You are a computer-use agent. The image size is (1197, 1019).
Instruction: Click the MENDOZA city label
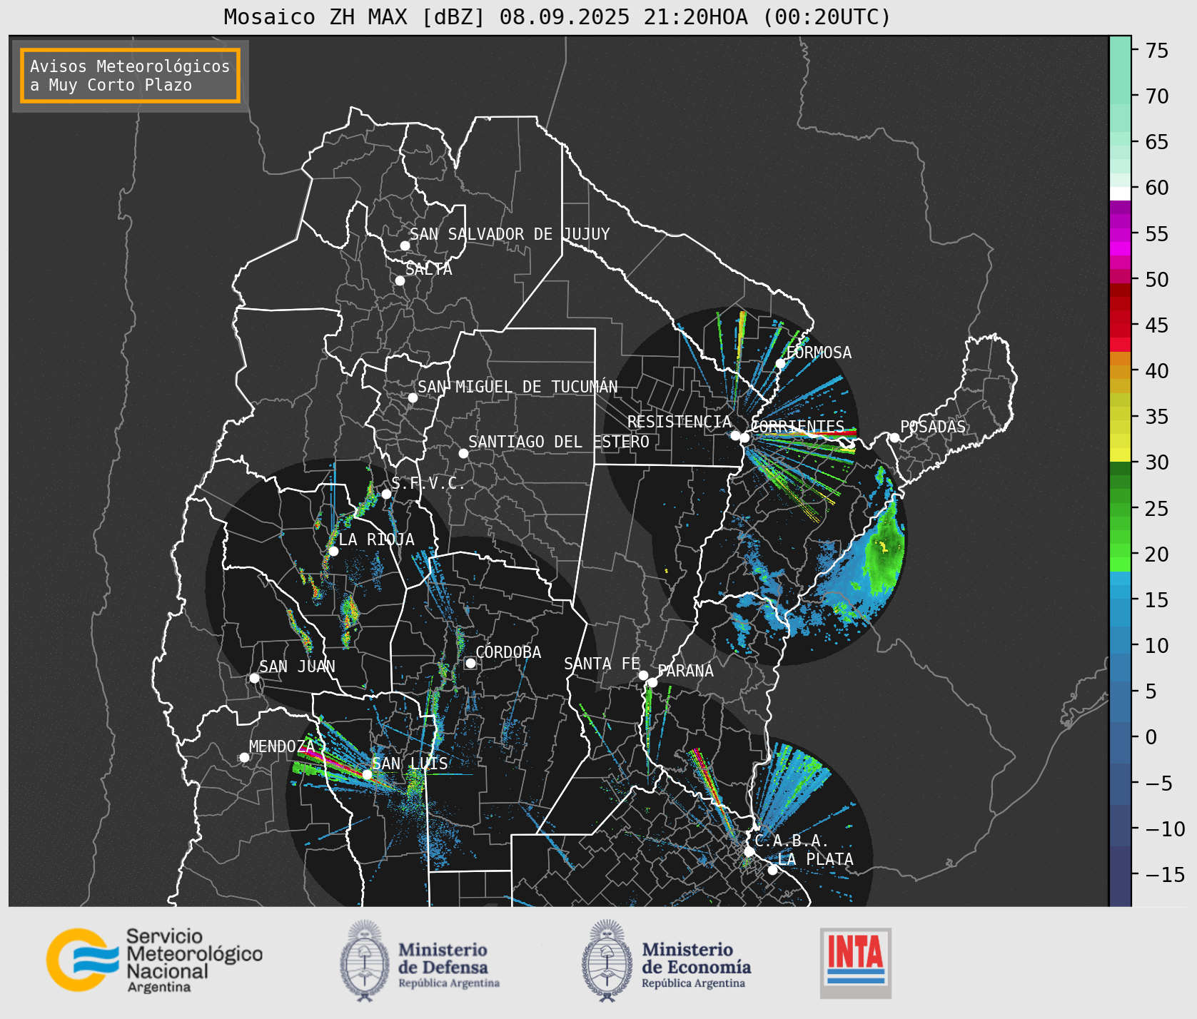pyautogui.click(x=282, y=746)
